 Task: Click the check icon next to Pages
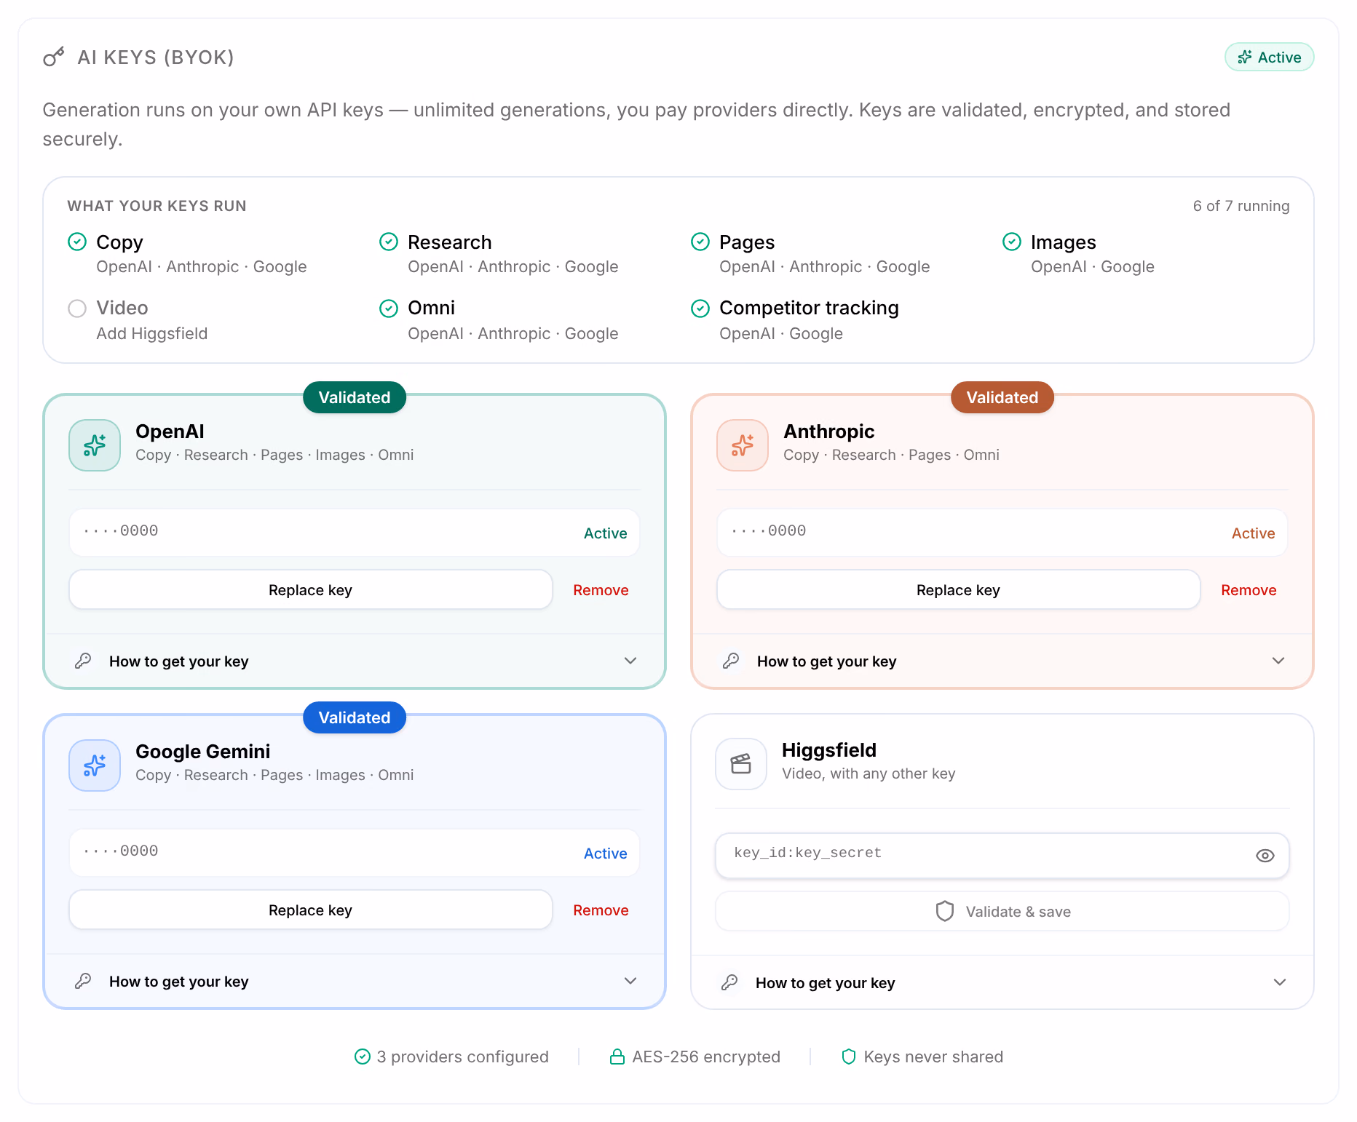(700, 242)
